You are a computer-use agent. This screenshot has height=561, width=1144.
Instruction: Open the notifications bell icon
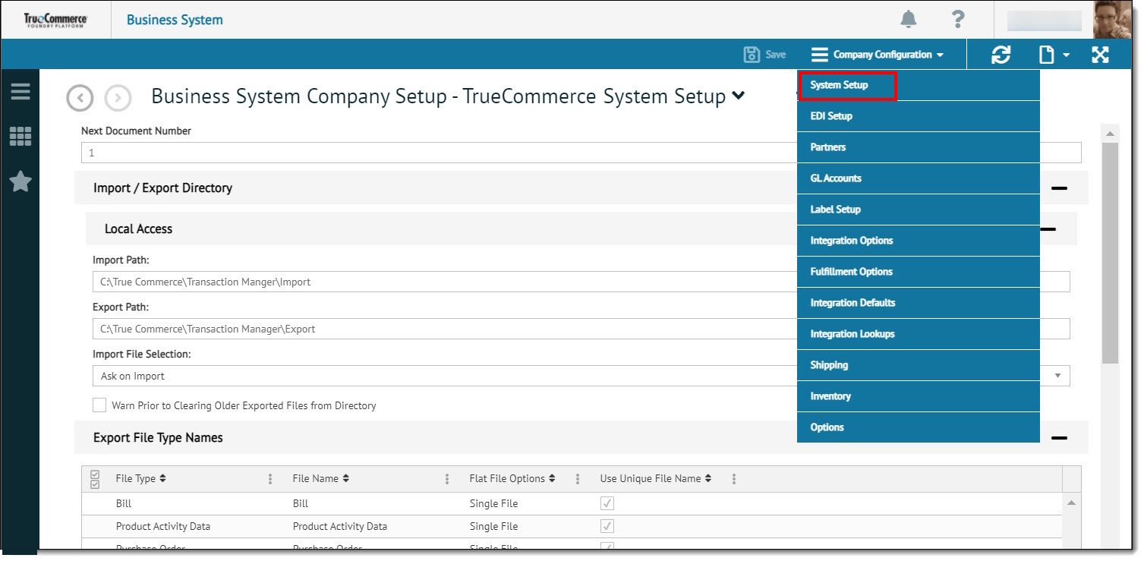pos(908,20)
